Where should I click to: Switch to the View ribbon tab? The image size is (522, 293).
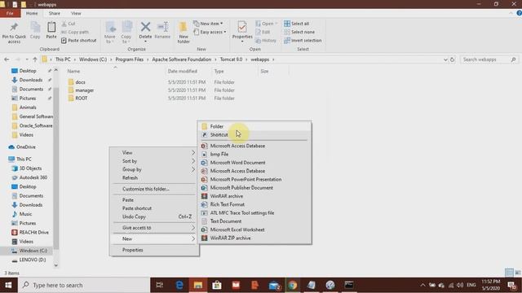click(x=76, y=13)
